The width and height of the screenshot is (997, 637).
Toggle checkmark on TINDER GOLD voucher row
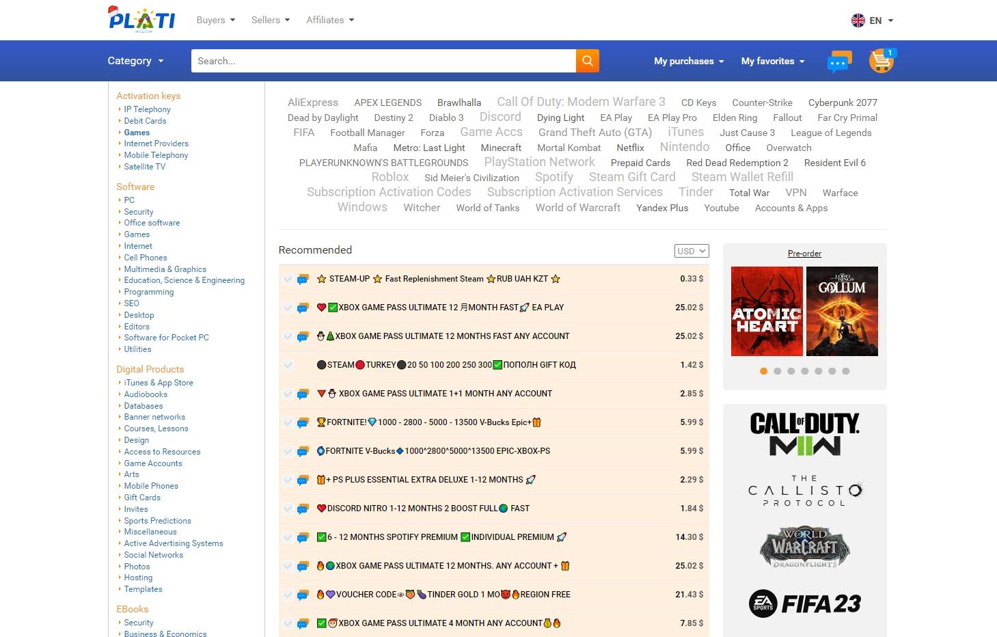(x=288, y=595)
